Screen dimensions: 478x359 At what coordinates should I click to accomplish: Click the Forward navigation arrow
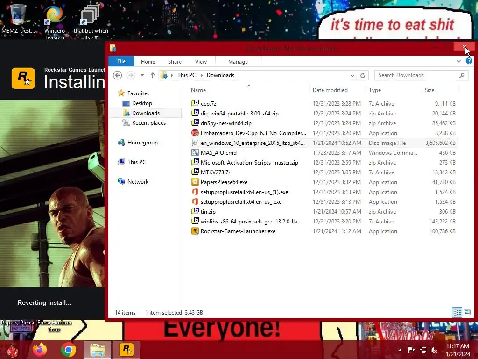pos(131,75)
